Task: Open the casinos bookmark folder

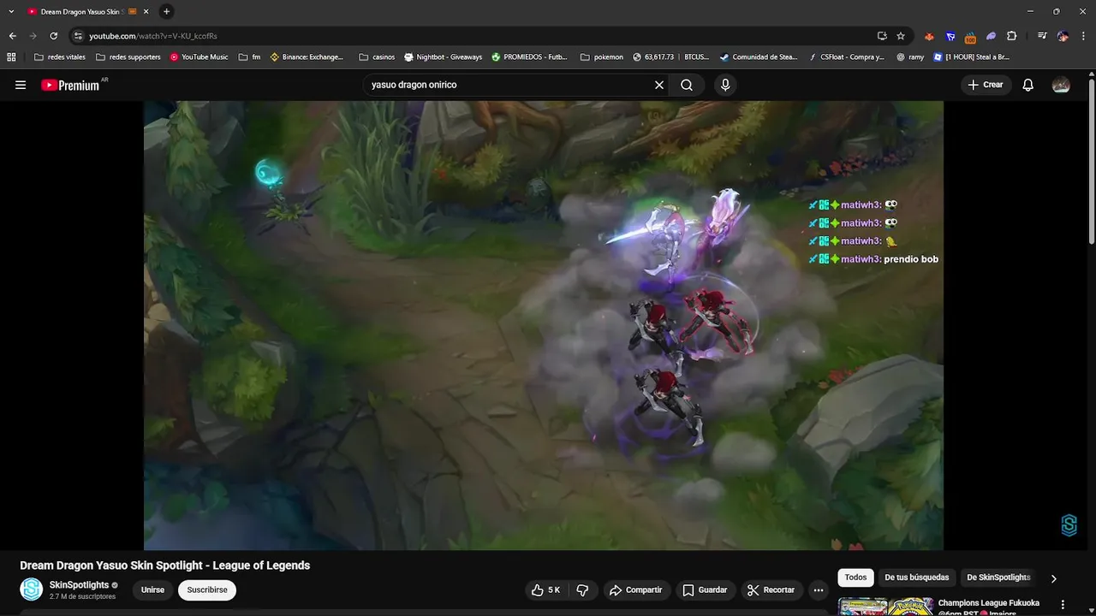Action: coord(377,57)
